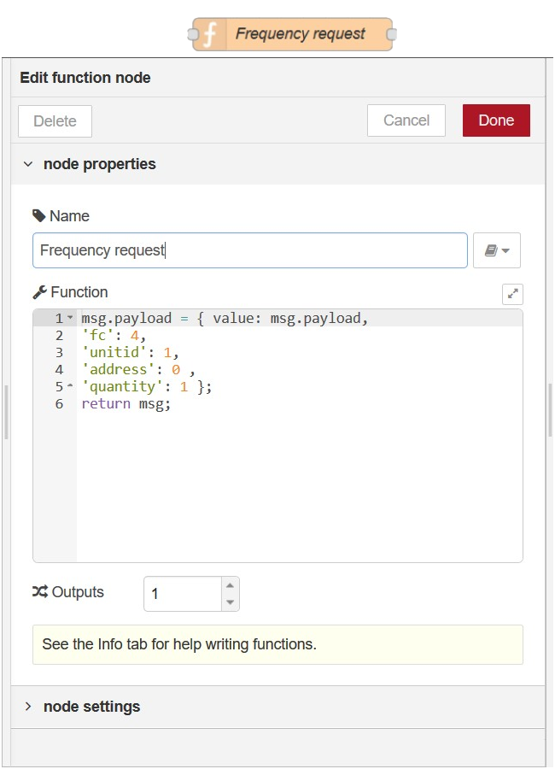This screenshot has width=555, height=769.
Task: Click the Outputs number field
Action: (183, 594)
